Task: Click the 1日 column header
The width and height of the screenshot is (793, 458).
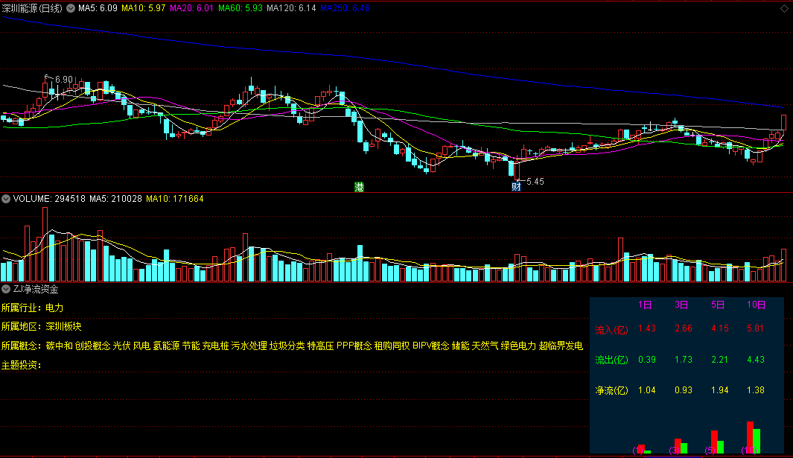Action: point(645,305)
